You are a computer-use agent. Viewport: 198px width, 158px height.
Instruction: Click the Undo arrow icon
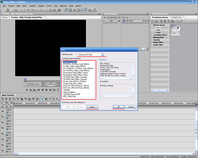[x=28, y=10]
